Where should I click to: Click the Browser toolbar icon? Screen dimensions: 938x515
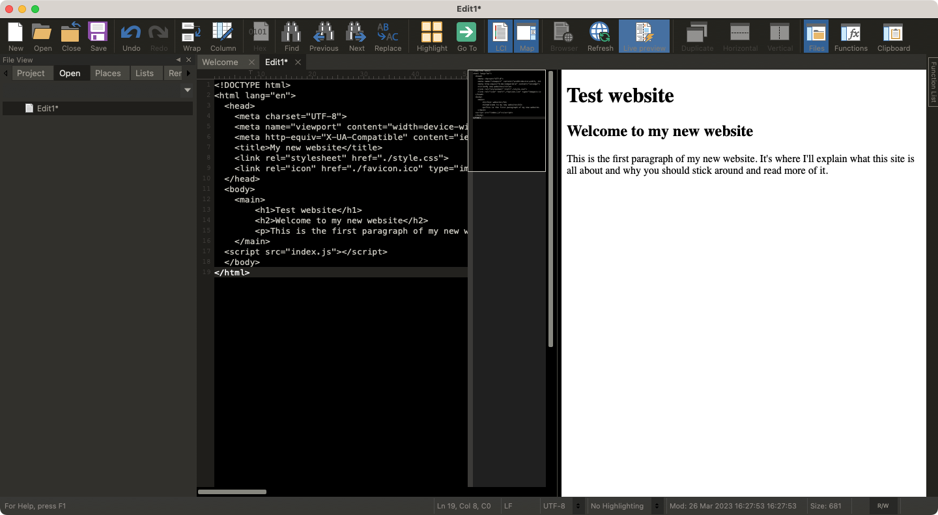tap(563, 36)
